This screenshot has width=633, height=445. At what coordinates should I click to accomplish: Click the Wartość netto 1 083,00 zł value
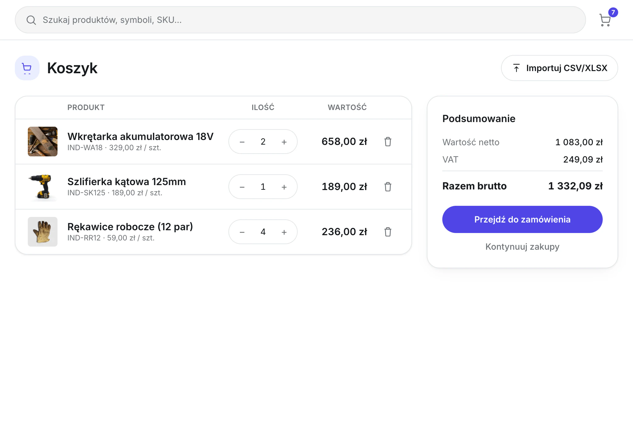pyautogui.click(x=579, y=142)
